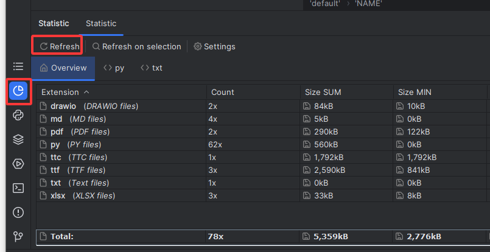
Task: Open the Services sidebar icon
Action: click(18, 164)
